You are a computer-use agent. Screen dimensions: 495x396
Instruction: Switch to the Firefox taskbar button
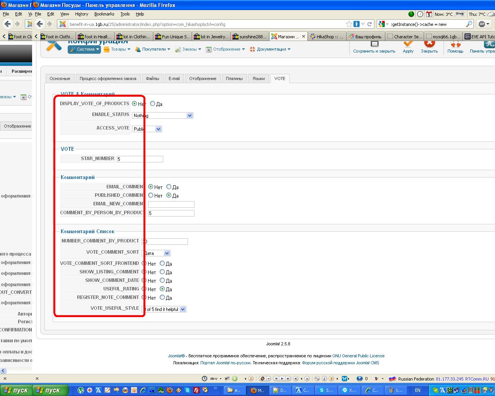click(x=258, y=390)
